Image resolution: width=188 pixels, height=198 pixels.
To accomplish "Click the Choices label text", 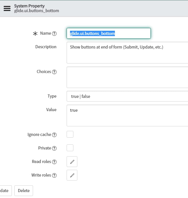I will point(44,72).
